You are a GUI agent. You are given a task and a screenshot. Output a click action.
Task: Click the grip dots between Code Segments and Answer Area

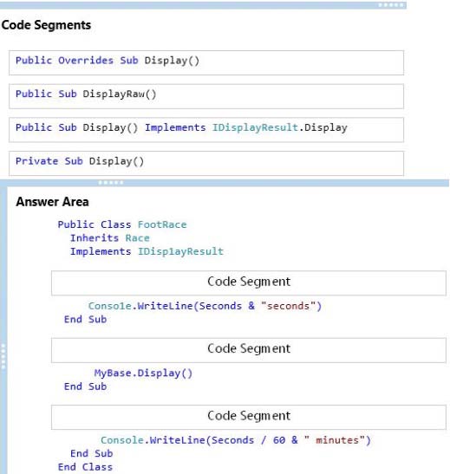tap(111, 182)
